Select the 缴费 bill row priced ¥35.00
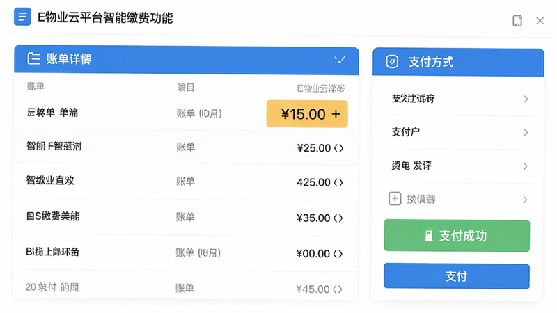 [x=185, y=217]
